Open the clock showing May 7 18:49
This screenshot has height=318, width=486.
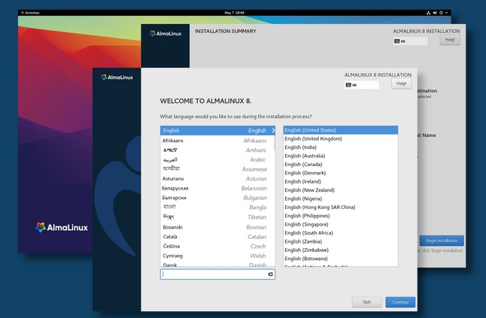coord(234,13)
